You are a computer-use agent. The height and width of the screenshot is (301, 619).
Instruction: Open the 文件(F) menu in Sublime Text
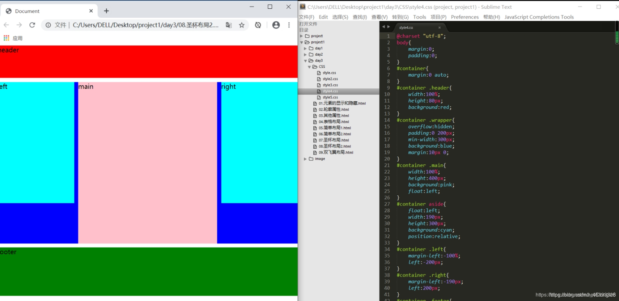pyautogui.click(x=306, y=17)
